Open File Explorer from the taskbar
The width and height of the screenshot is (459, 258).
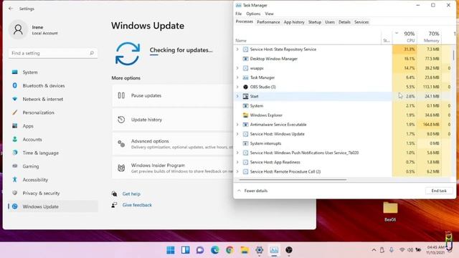click(245, 250)
